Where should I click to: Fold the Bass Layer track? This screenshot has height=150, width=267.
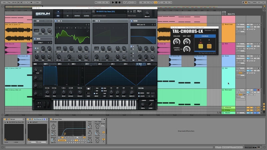223,90
